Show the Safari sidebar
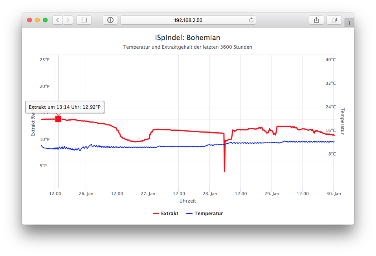This screenshot has height=256, width=376. [x=84, y=20]
